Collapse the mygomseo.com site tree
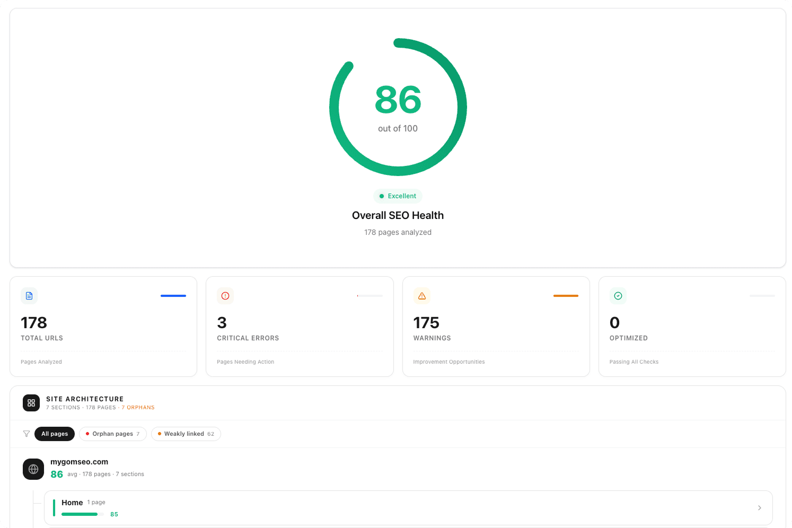This screenshot has height=528, width=792. (x=79, y=462)
